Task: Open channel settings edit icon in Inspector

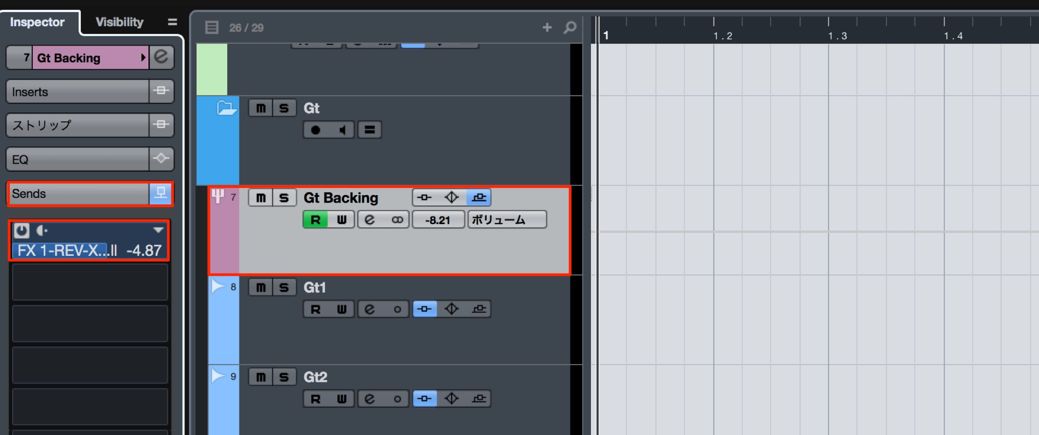Action: pyautogui.click(x=161, y=57)
